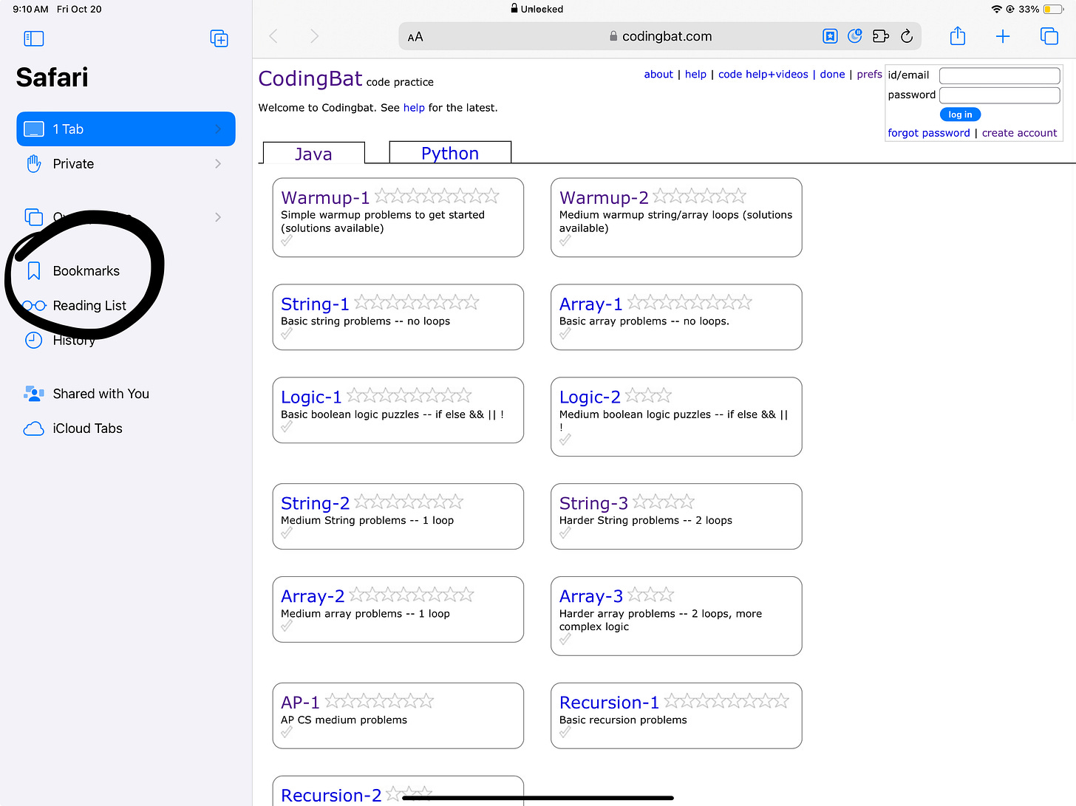This screenshot has height=806, width=1076.
Task: Click the CodingBat title link
Action: (x=310, y=78)
